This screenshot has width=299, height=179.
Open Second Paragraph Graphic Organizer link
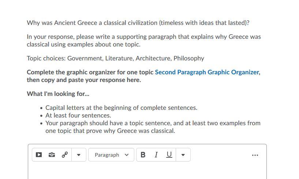click(207, 72)
